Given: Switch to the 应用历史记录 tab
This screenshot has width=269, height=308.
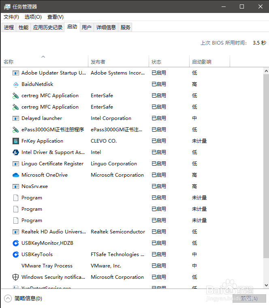Looking at the screenshot, I should point(47,27).
